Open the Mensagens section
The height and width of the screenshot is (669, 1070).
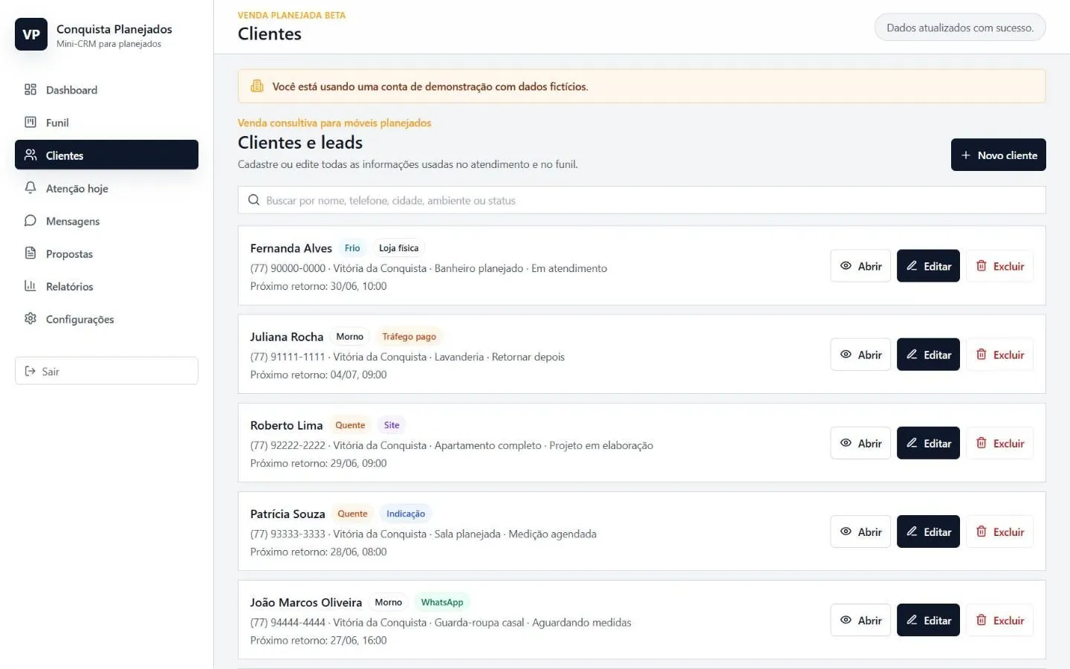coord(106,221)
